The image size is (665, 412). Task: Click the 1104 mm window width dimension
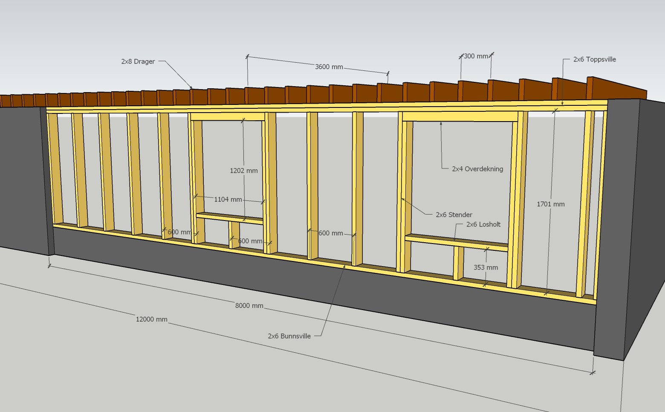228,199
